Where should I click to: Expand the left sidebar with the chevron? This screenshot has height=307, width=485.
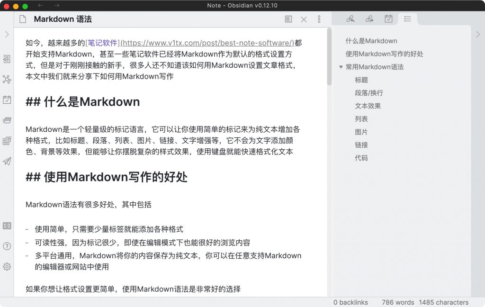7,35
